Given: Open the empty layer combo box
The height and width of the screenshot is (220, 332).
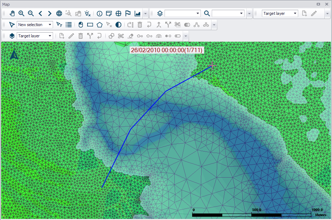Looking at the screenshot, I should point(182,13).
